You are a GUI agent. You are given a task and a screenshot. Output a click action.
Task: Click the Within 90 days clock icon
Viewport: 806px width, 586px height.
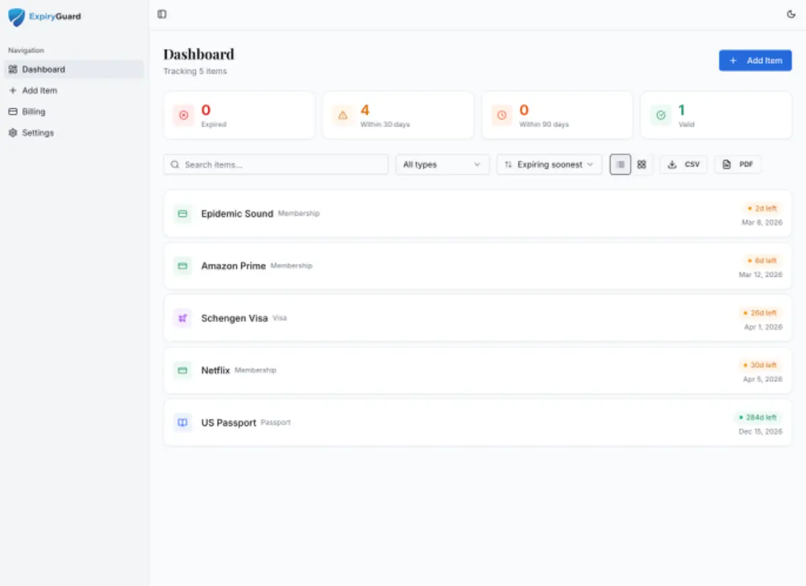pyautogui.click(x=502, y=116)
